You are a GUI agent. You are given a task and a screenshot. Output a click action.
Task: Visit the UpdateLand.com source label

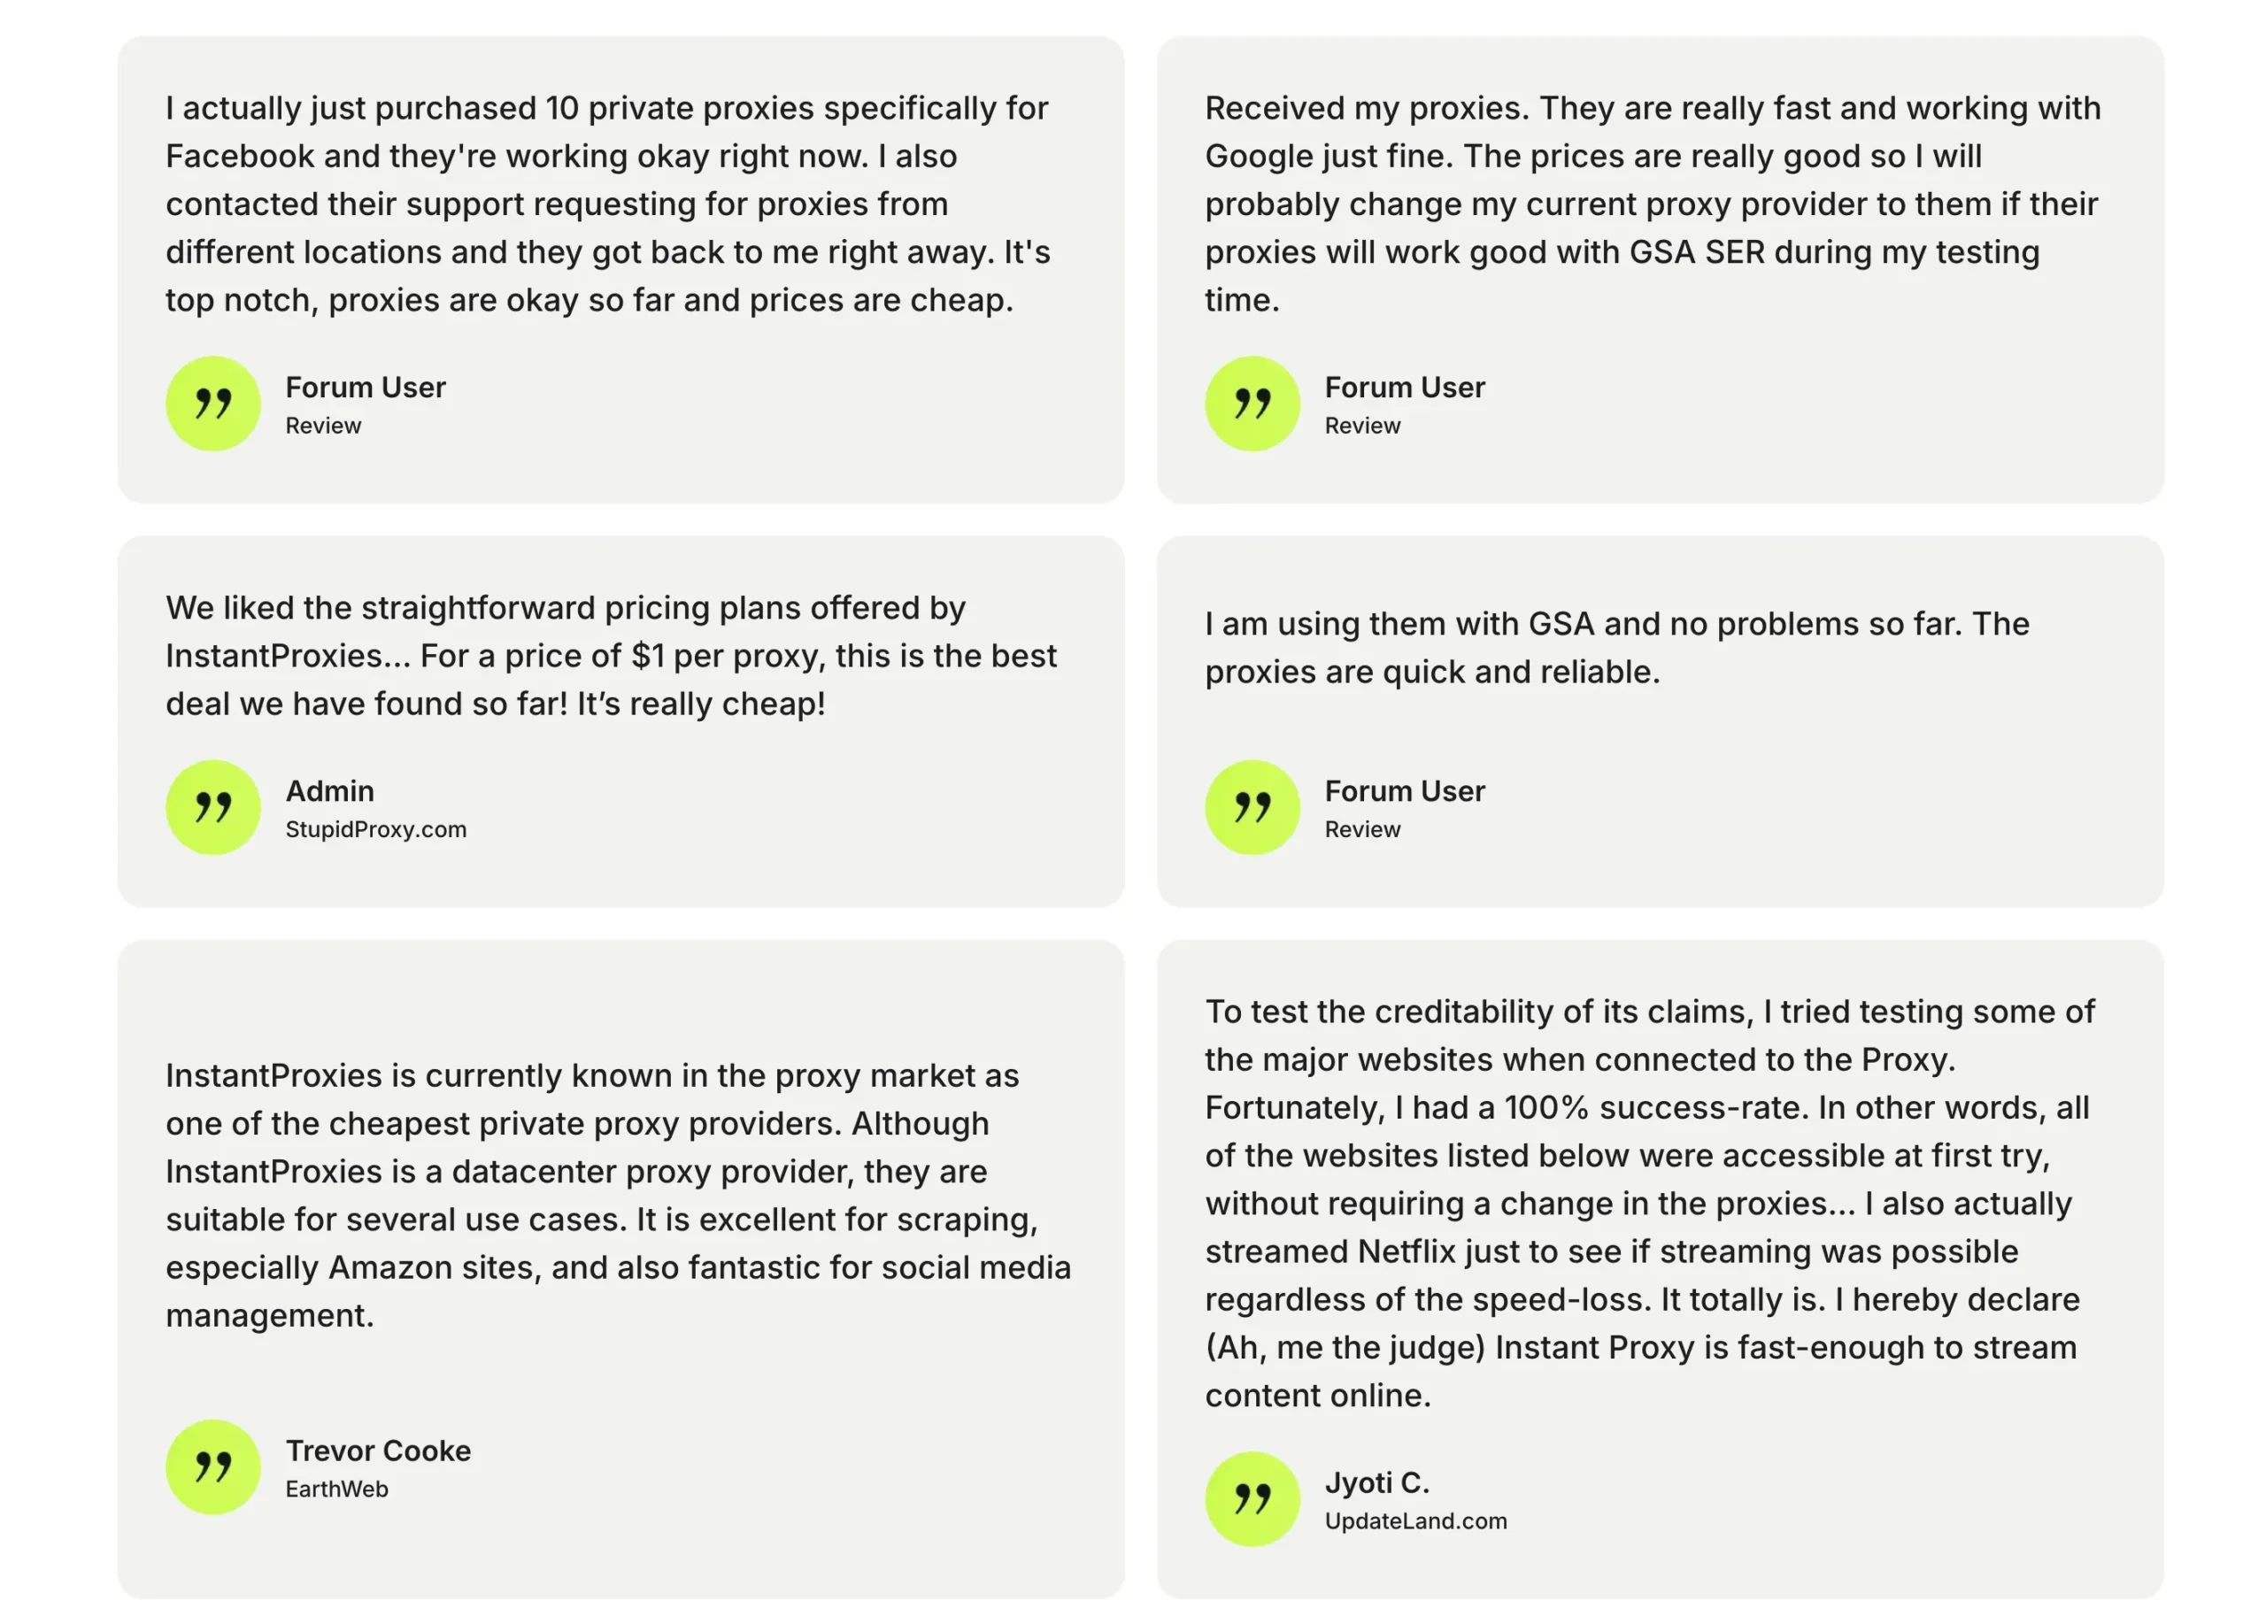tap(1415, 1520)
